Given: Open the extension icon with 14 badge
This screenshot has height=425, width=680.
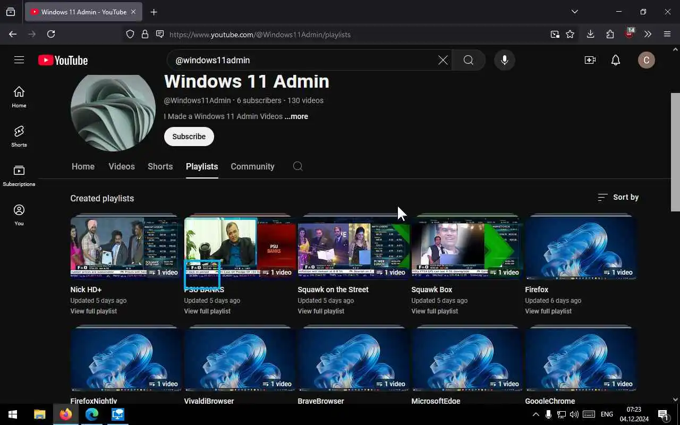Looking at the screenshot, I should tap(630, 33).
